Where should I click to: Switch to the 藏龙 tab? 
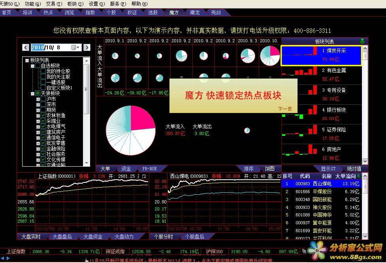195,13
